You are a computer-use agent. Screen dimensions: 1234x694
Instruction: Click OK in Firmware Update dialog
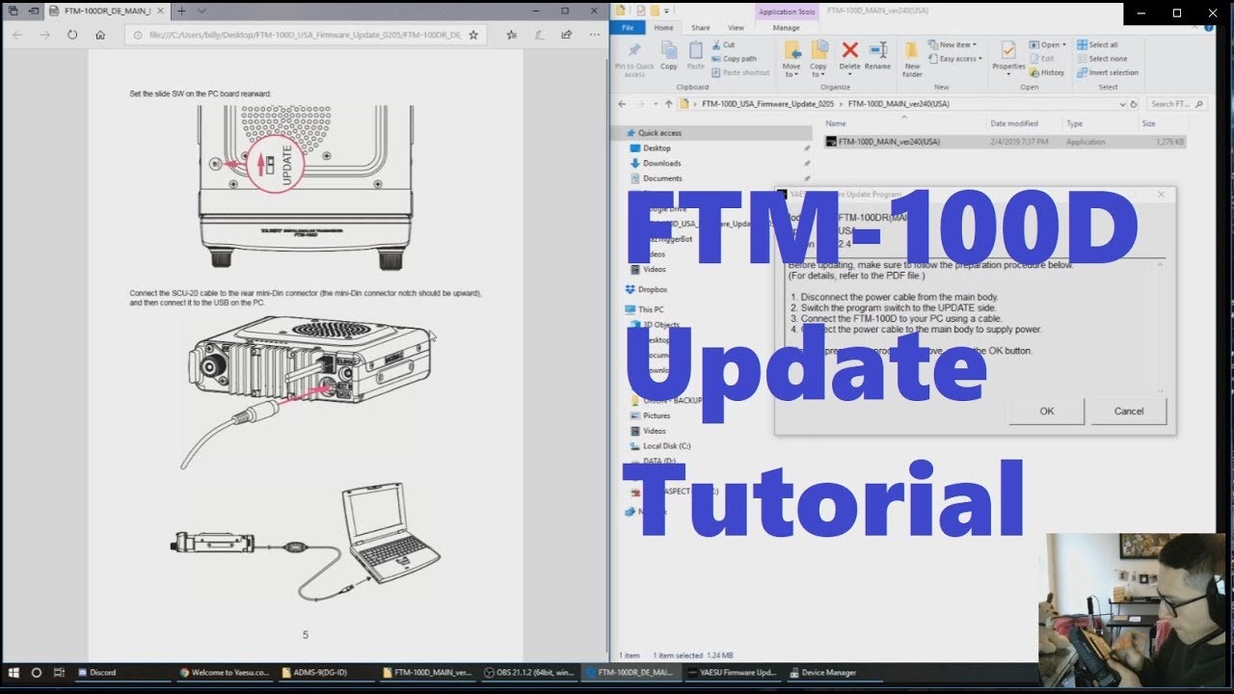tap(1047, 411)
